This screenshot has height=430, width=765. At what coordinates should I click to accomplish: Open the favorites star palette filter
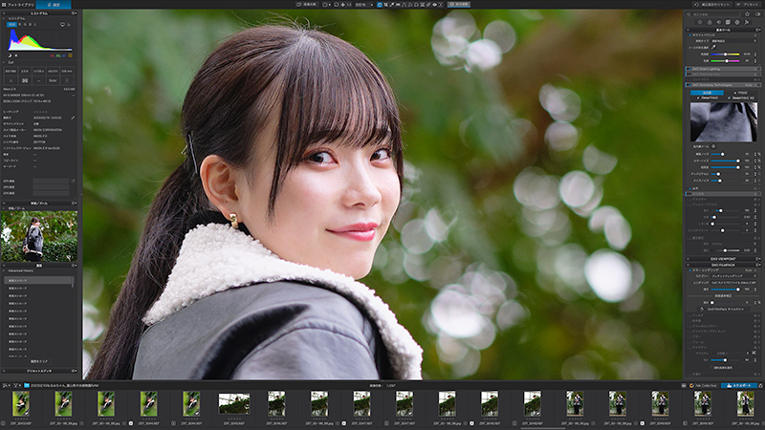747,14
